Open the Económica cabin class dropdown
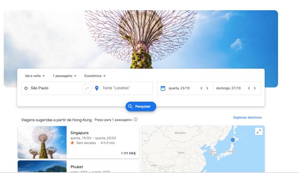The image size is (299, 173). click(x=95, y=76)
